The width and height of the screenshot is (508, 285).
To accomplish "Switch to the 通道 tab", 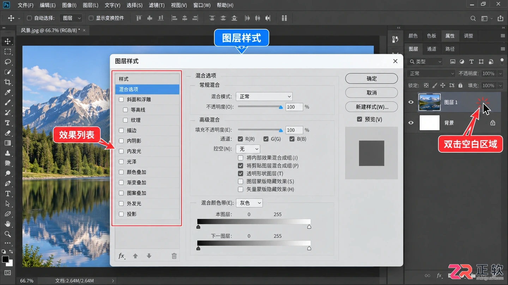I will [432, 49].
